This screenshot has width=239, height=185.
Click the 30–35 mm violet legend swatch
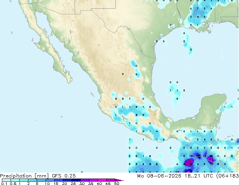tap(85, 180)
